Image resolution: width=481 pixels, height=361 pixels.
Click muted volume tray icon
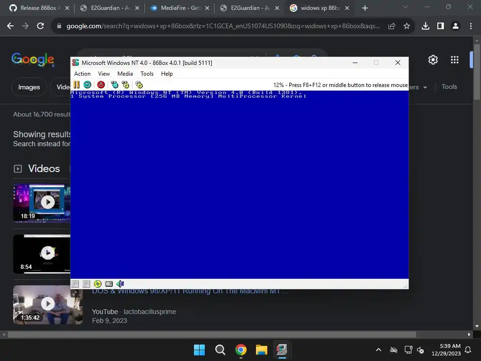[420, 350]
